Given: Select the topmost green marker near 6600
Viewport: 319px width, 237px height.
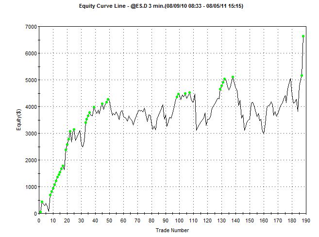Looking at the screenshot, I should [x=303, y=36].
